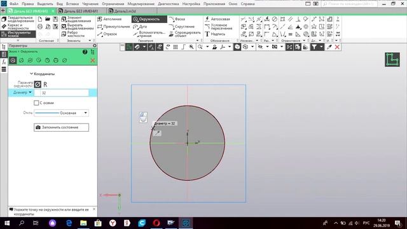407x229 pixels.
Task: Select the Прямоугольник rectangle tool
Action: [x=113, y=27]
